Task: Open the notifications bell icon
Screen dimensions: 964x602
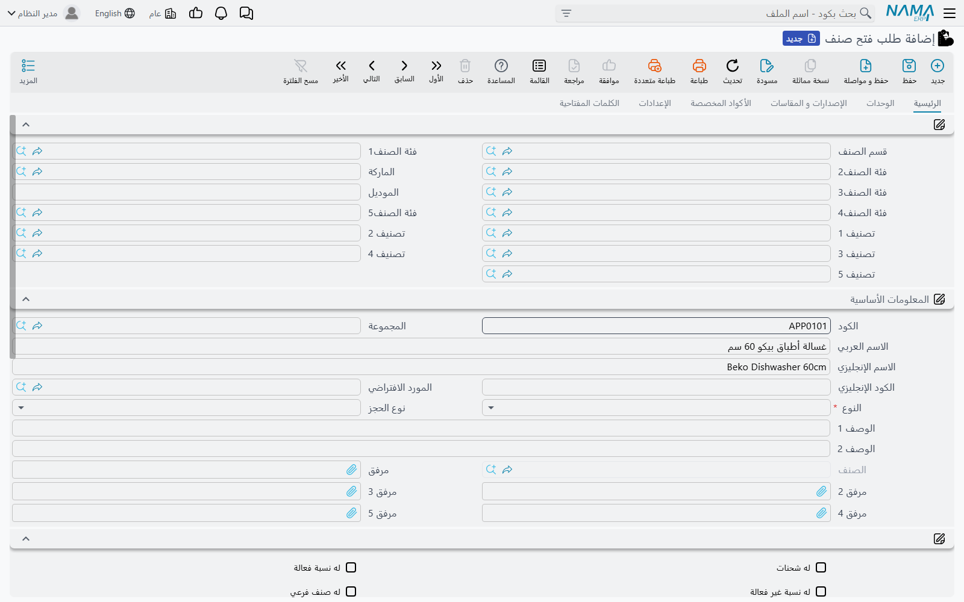Action: pos(221,13)
